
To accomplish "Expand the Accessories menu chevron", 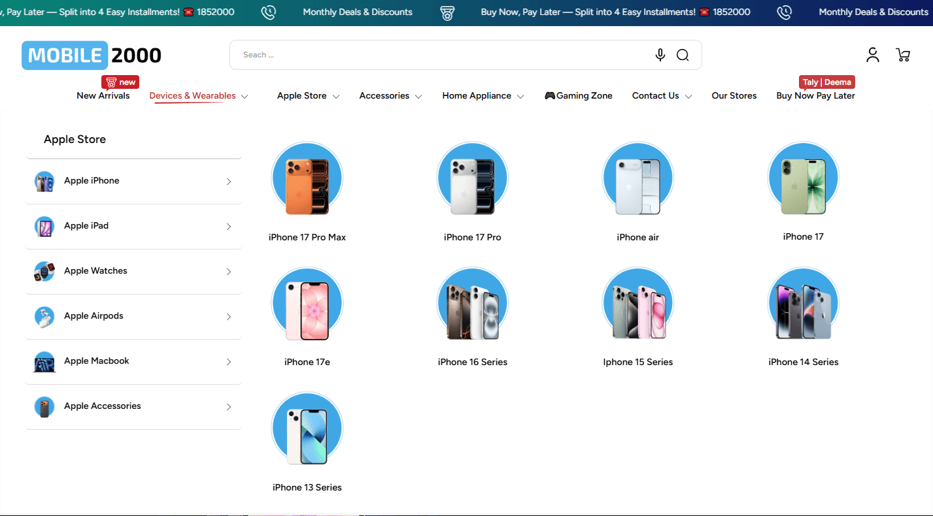I will tap(418, 97).
